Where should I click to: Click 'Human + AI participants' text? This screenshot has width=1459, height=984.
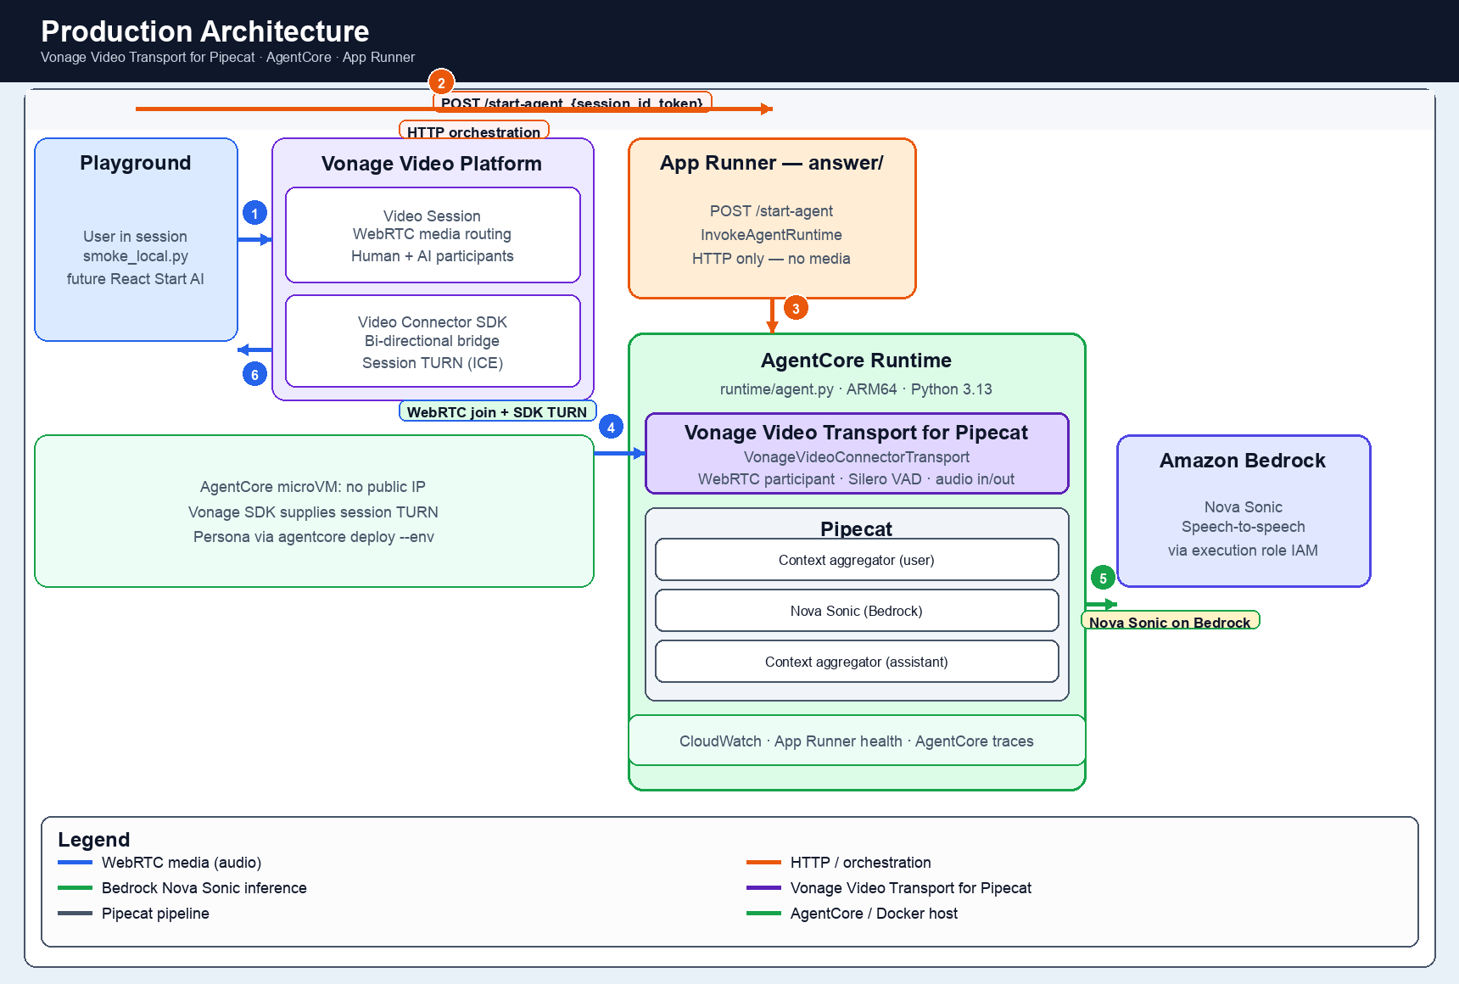coord(433,256)
